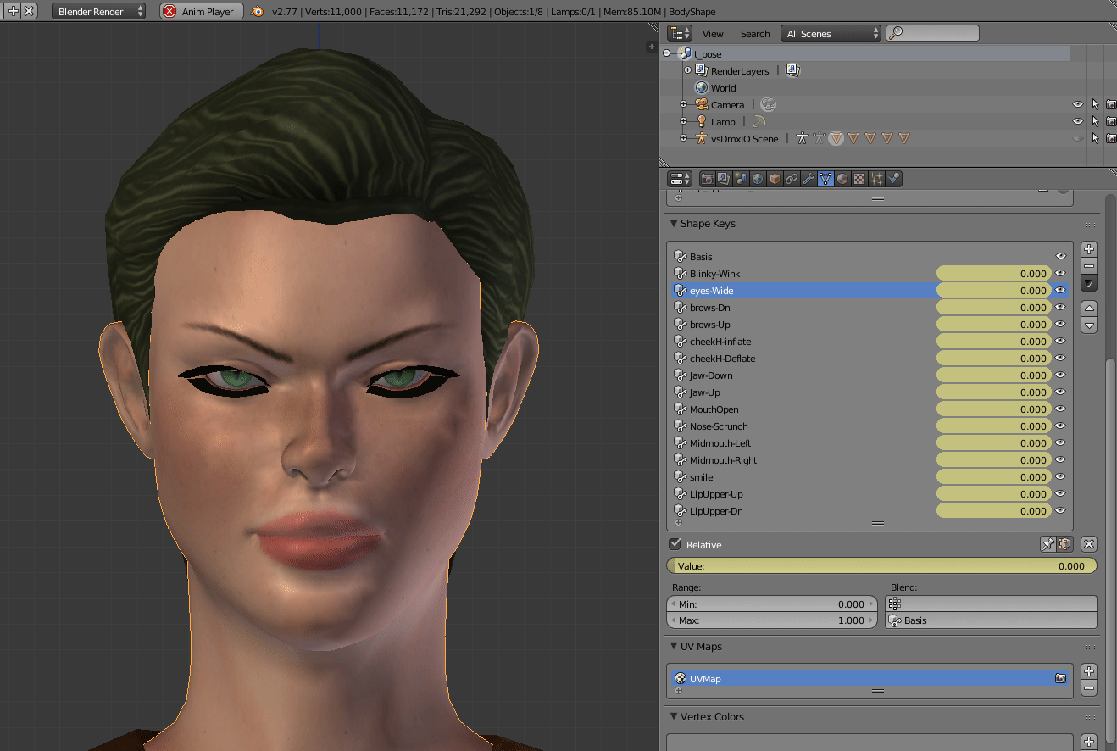Collapse the t_pose scene tree

(x=667, y=53)
